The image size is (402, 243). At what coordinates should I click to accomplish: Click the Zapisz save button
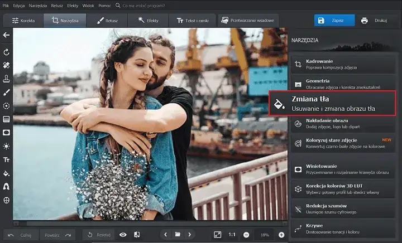pos(334,21)
